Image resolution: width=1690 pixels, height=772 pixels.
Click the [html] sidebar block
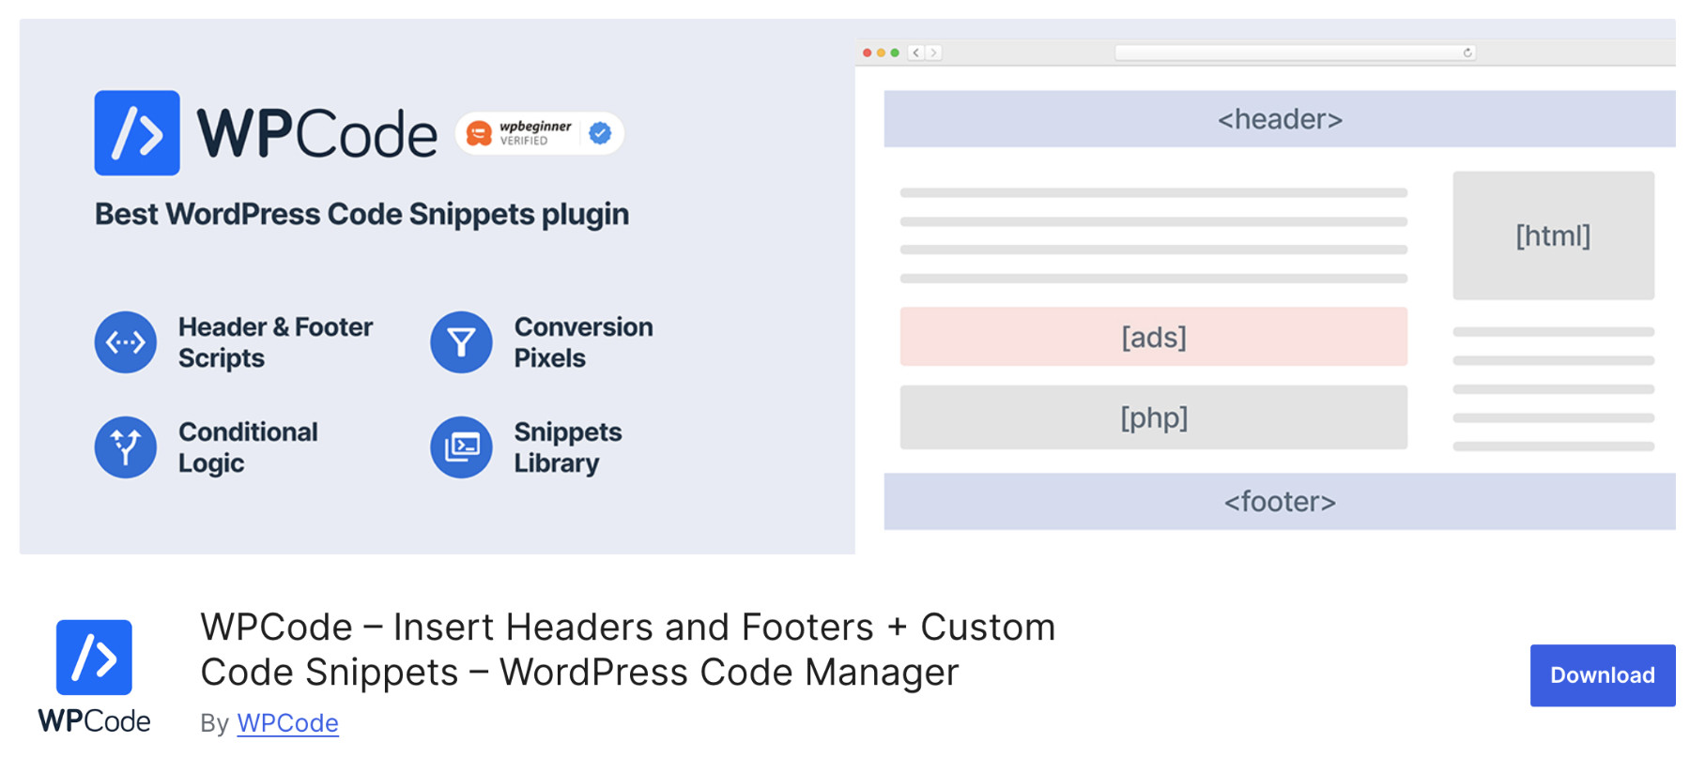pyautogui.click(x=1553, y=235)
